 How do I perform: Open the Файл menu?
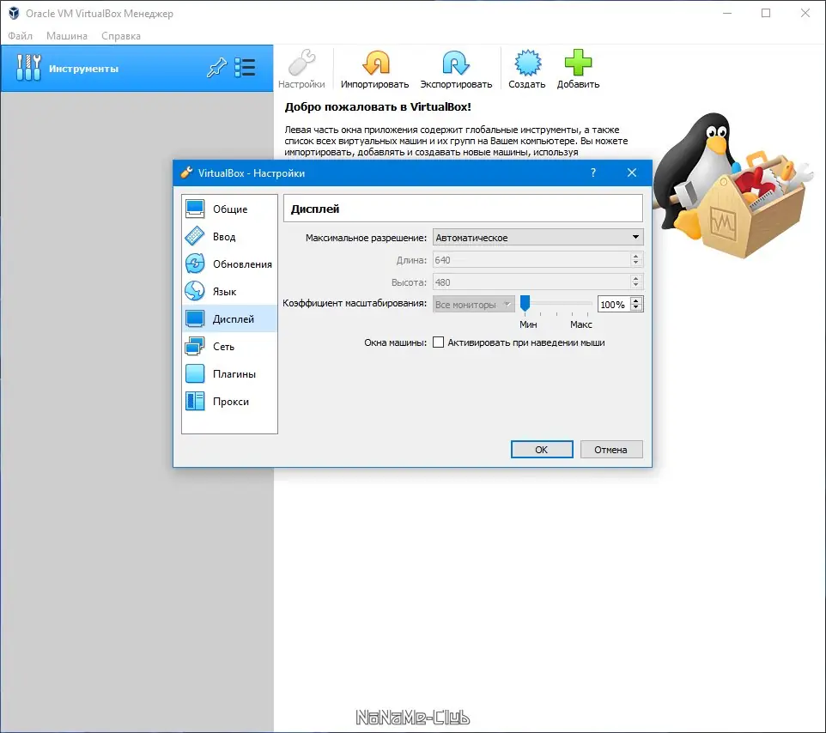[x=20, y=36]
